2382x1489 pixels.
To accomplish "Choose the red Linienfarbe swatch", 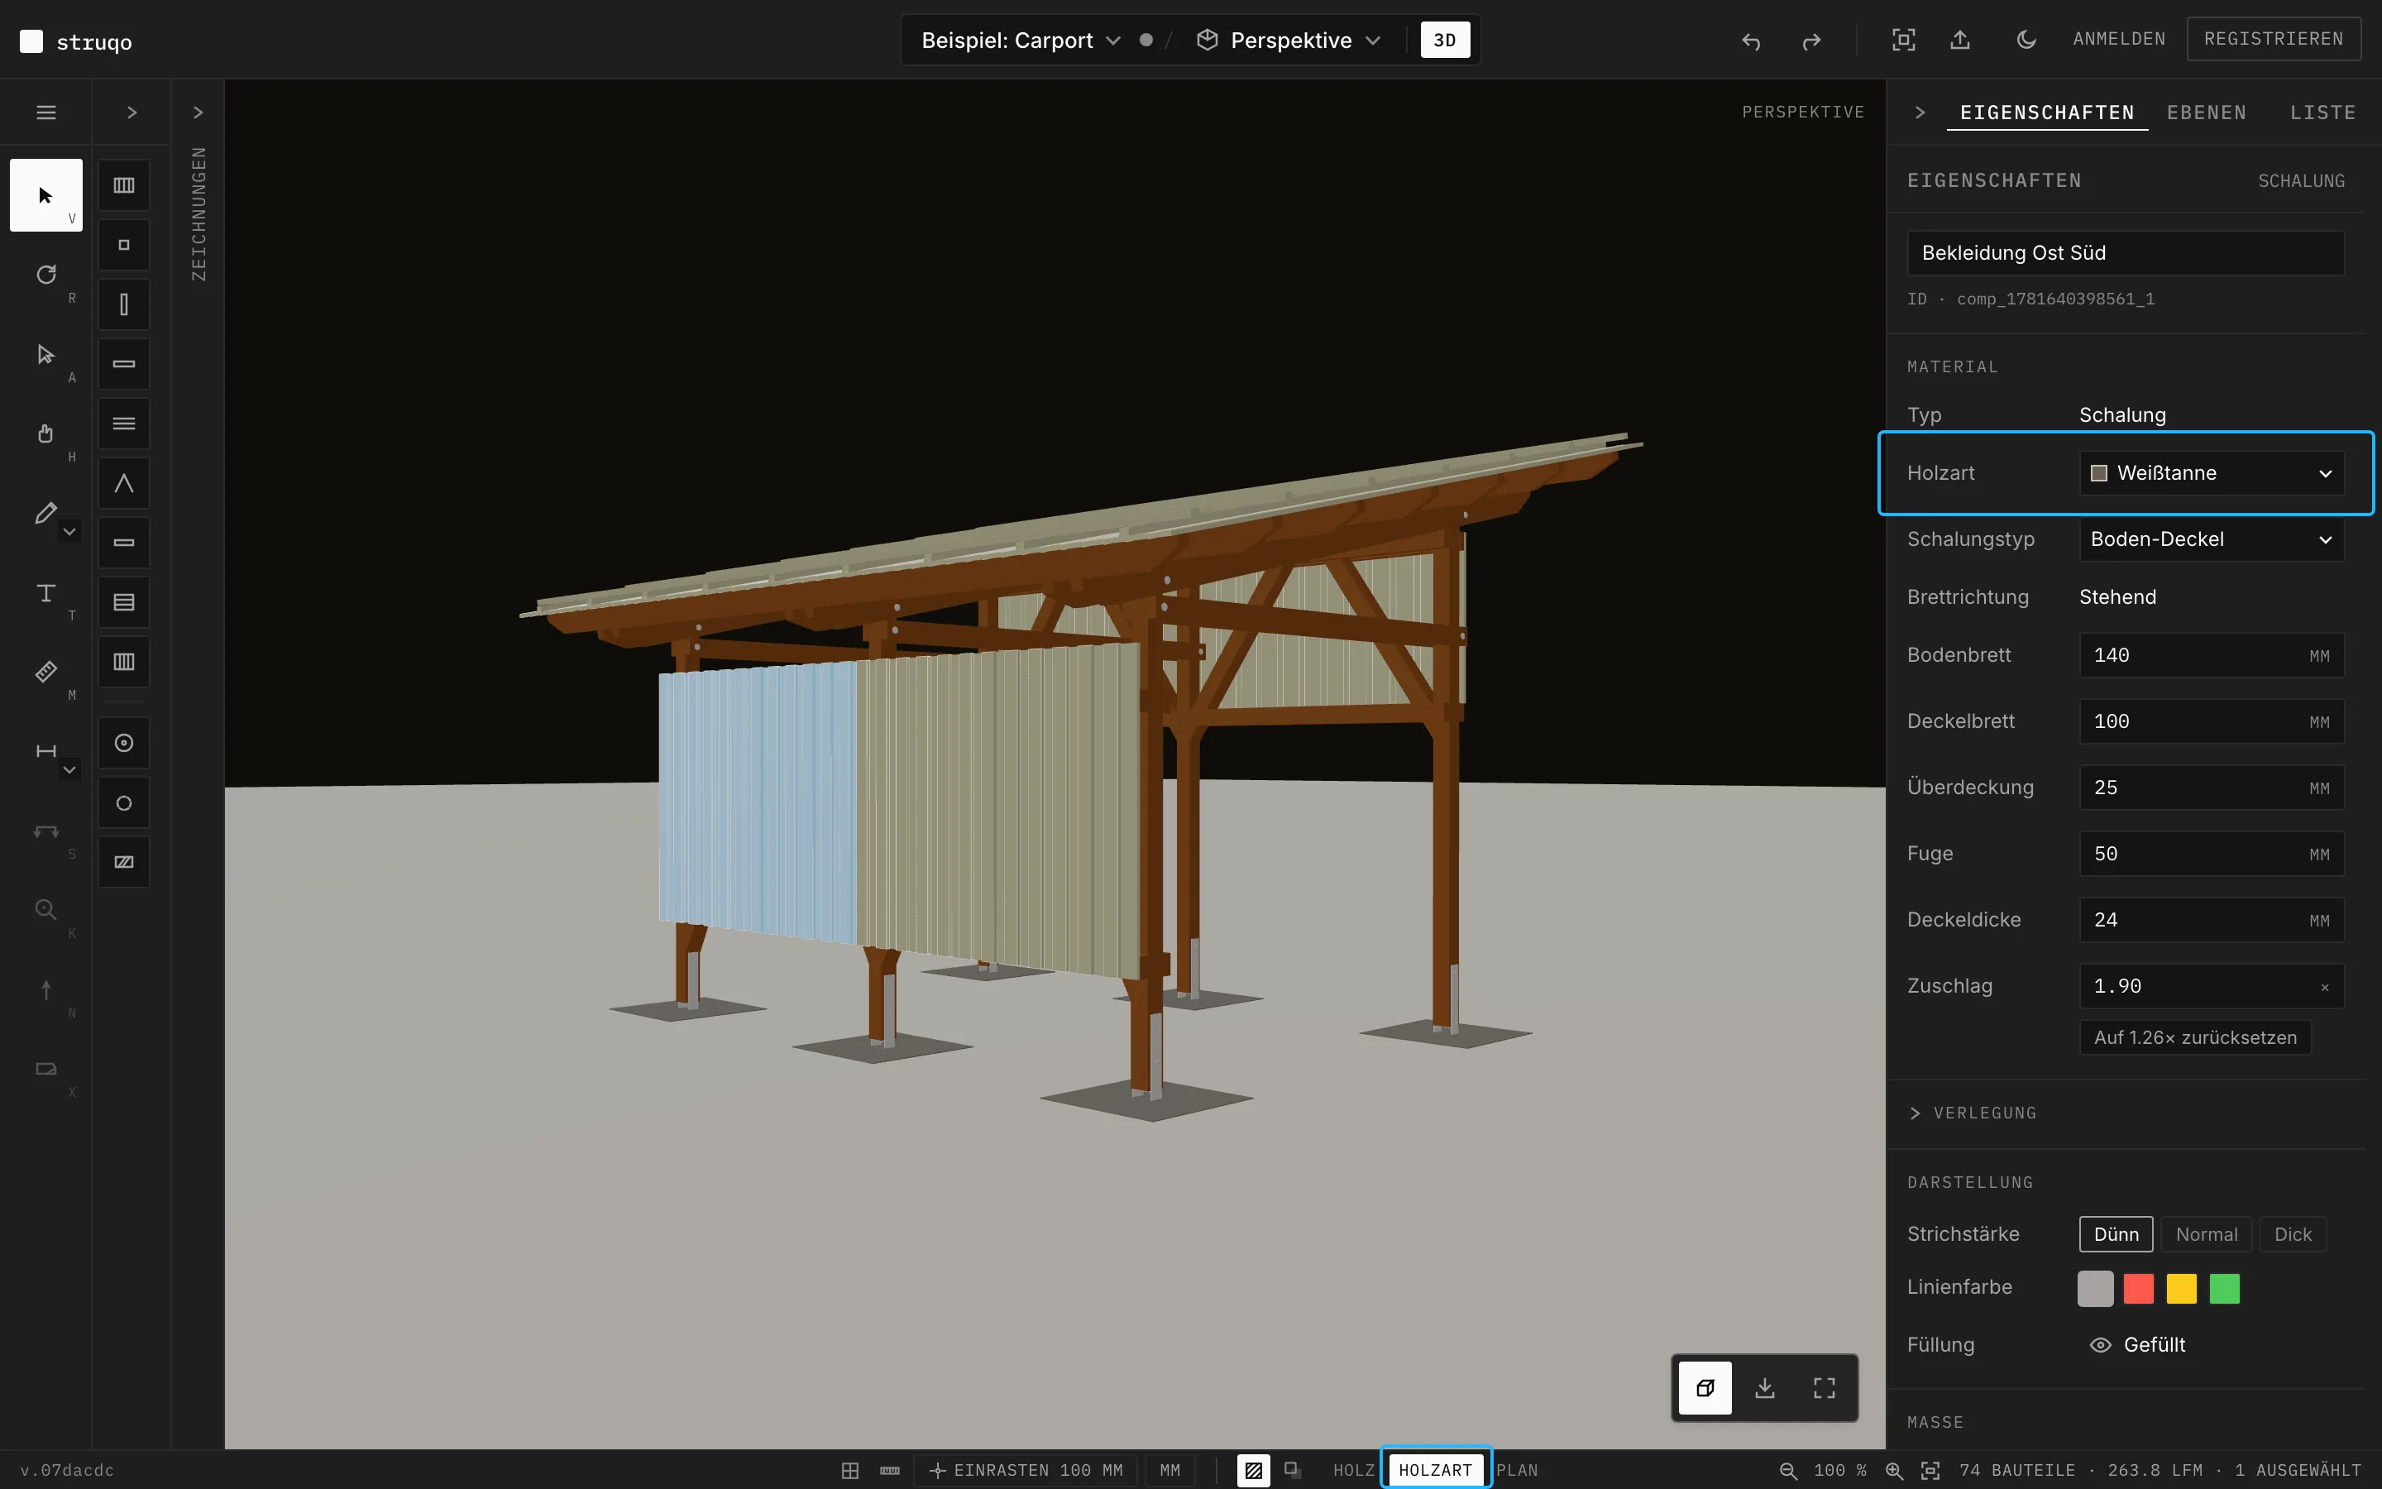I will point(2138,1288).
